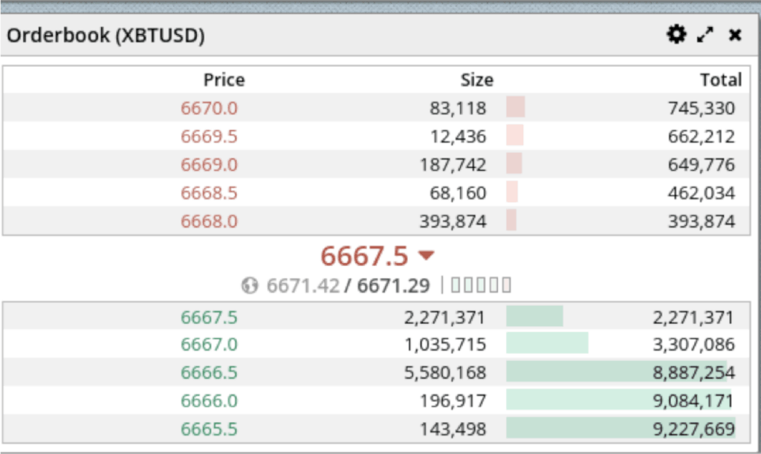Click bid price 6667.5 in green

point(209,318)
